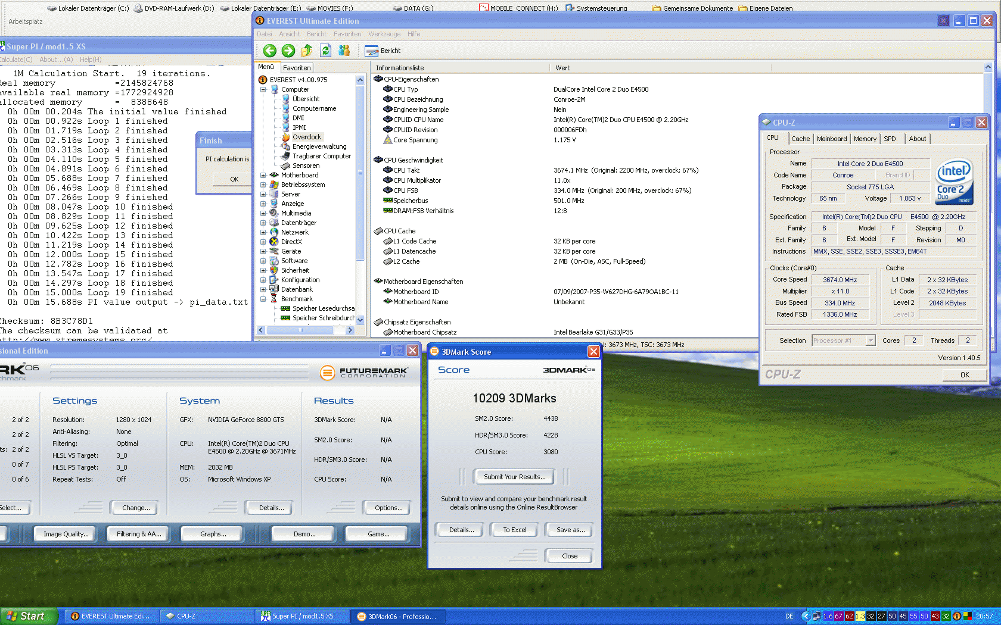Click the two-people users icon in EVEREST toolbar
This screenshot has height=625, width=1001.
point(344,51)
